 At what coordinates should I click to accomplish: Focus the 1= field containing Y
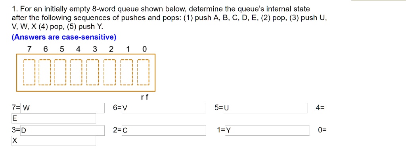(x=267, y=130)
